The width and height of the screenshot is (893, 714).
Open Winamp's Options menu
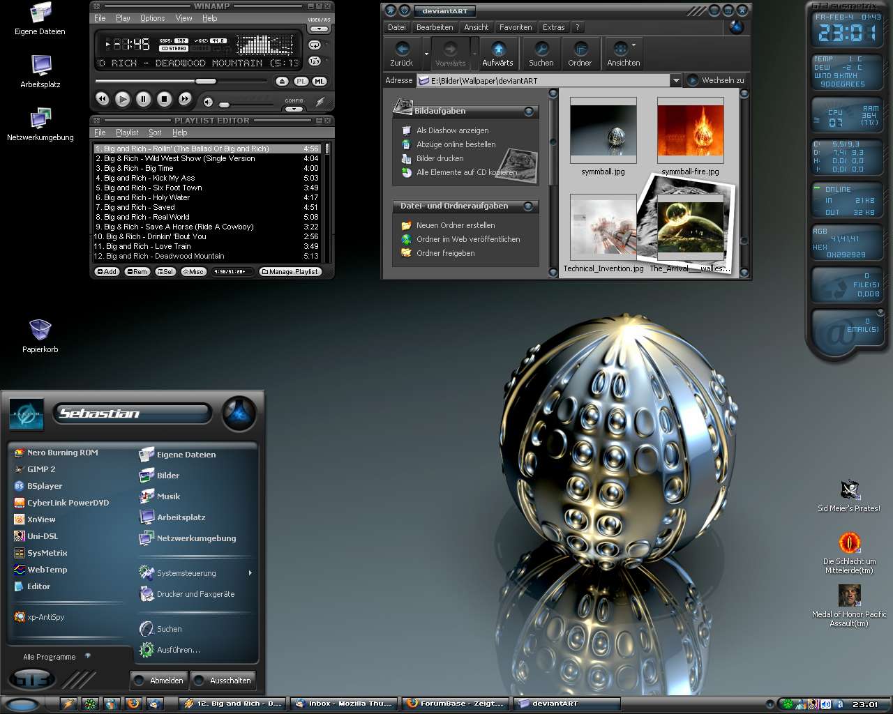(152, 18)
